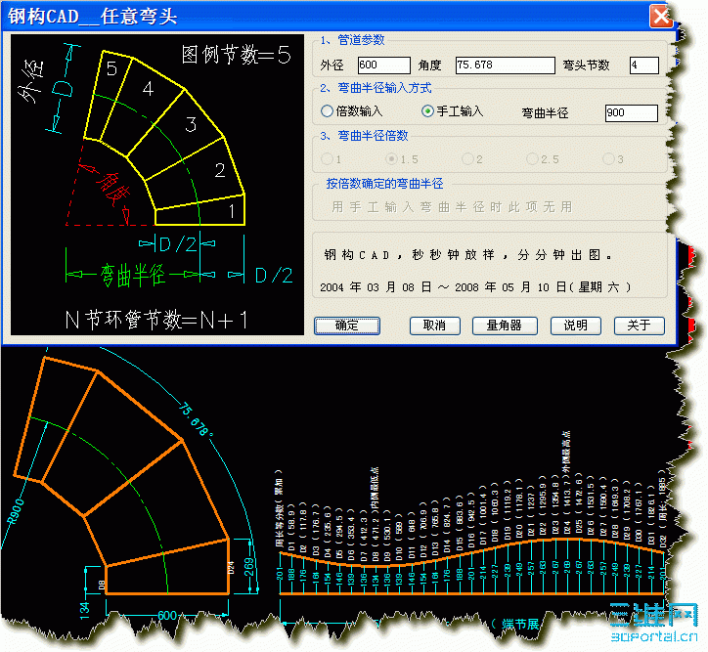Click the 确定 confirm button
Screen dimensions: 708x652
tap(347, 326)
